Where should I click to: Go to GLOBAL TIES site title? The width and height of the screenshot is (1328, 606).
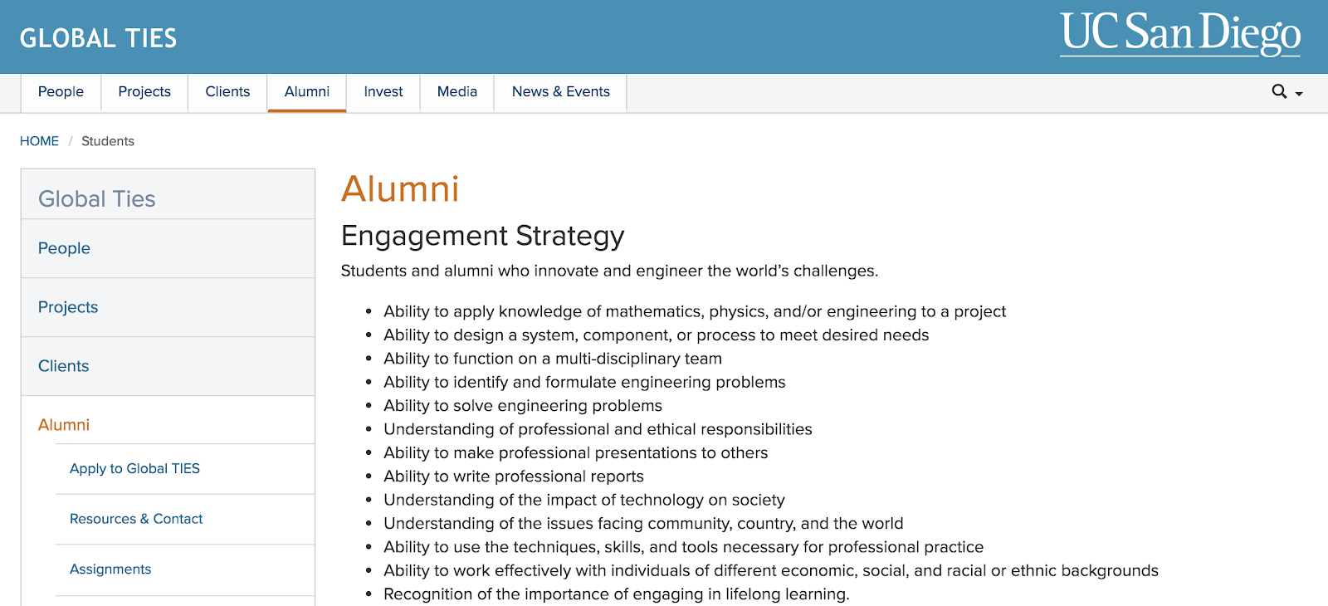[x=98, y=38]
